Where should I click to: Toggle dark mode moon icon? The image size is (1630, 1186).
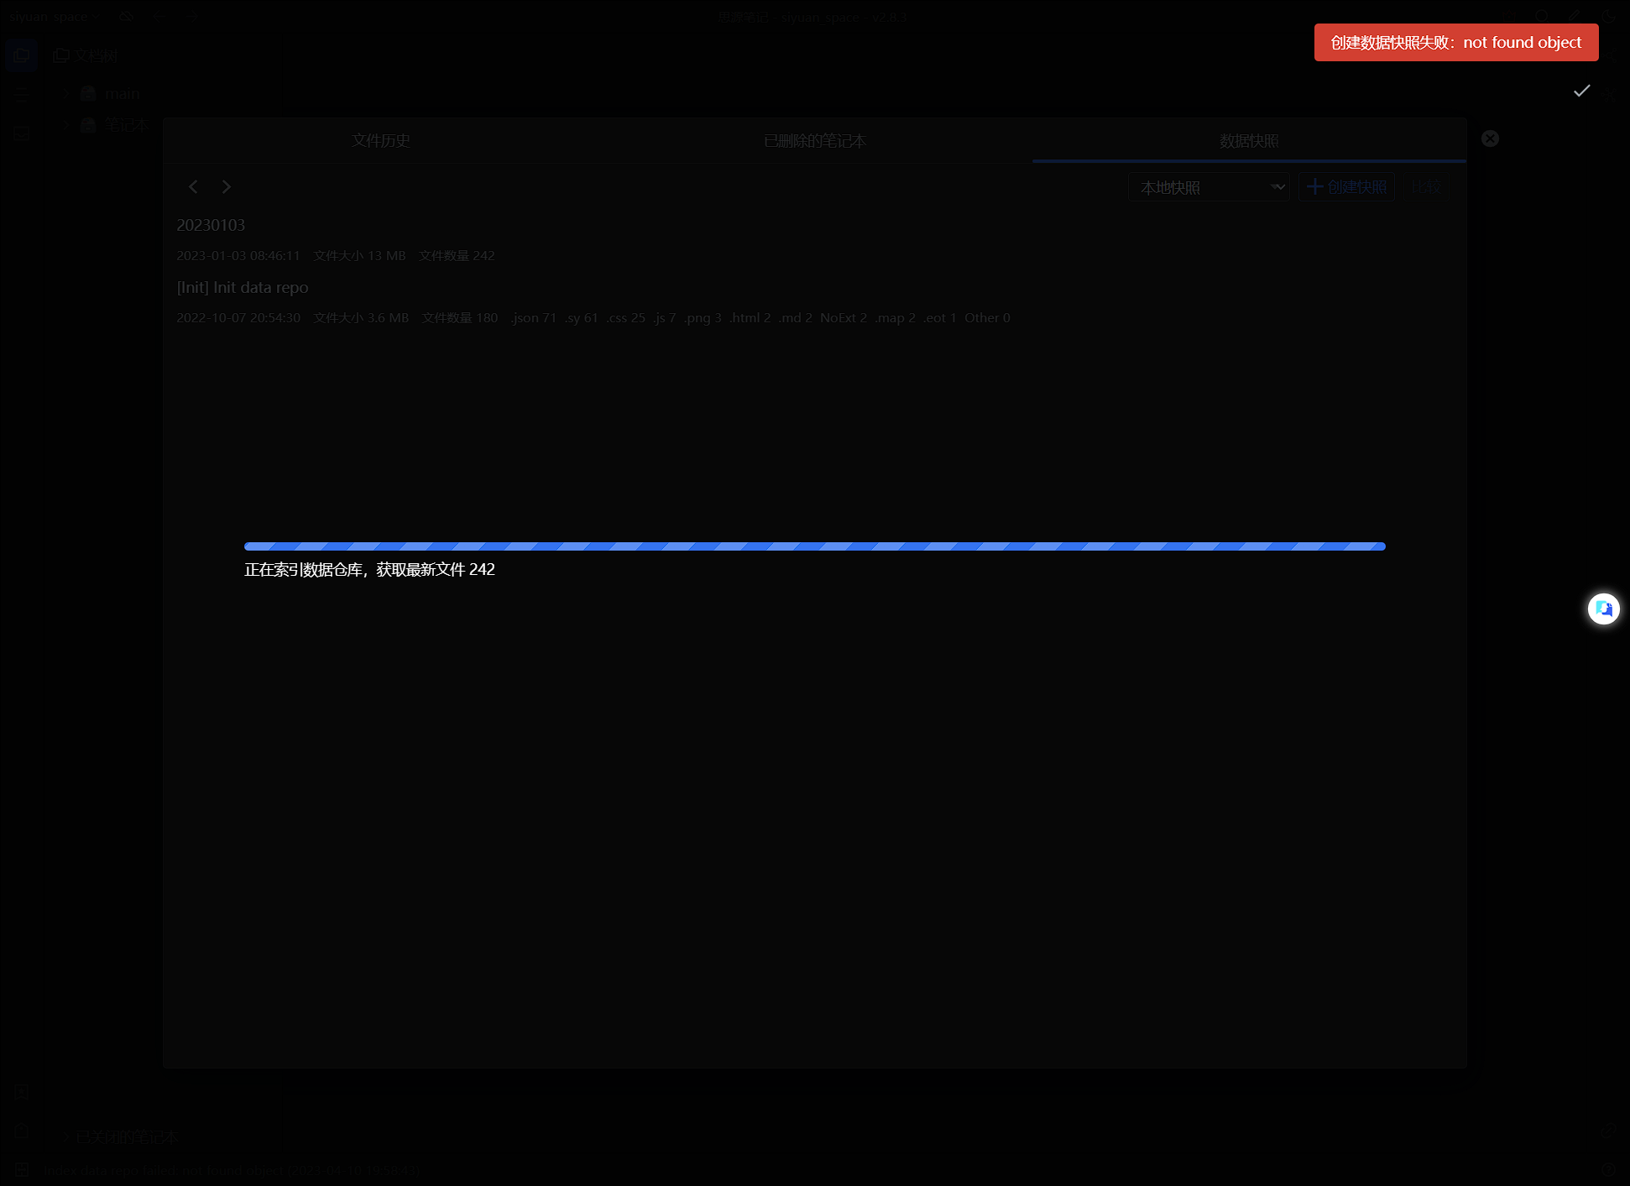click(1607, 16)
